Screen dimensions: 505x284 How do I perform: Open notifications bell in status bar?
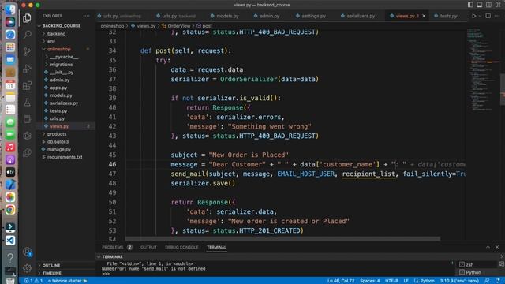coord(498,281)
